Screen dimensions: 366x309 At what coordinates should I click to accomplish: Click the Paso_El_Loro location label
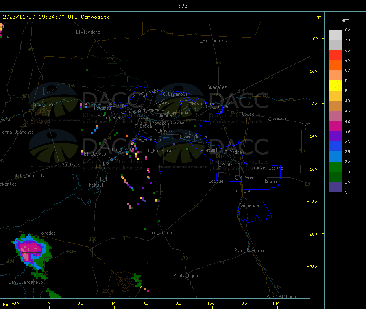pyautogui.click(x=281, y=297)
